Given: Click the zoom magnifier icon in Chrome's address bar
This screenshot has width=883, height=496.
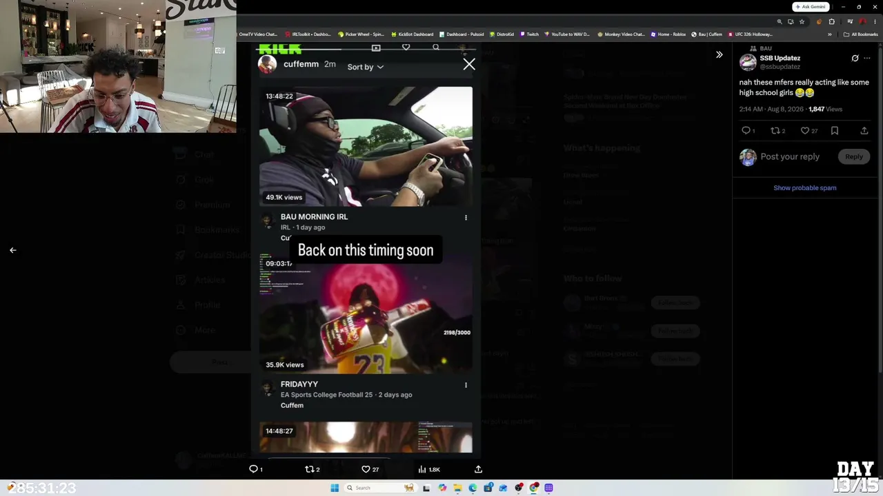Looking at the screenshot, I should tap(780, 21).
